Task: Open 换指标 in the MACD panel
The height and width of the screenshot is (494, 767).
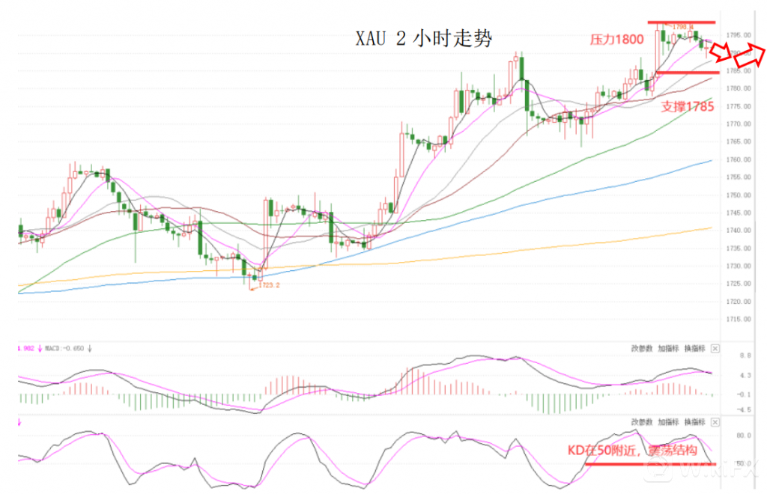Action: click(694, 348)
